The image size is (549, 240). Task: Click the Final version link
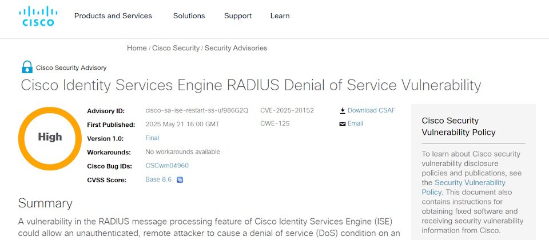pyautogui.click(x=152, y=138)
